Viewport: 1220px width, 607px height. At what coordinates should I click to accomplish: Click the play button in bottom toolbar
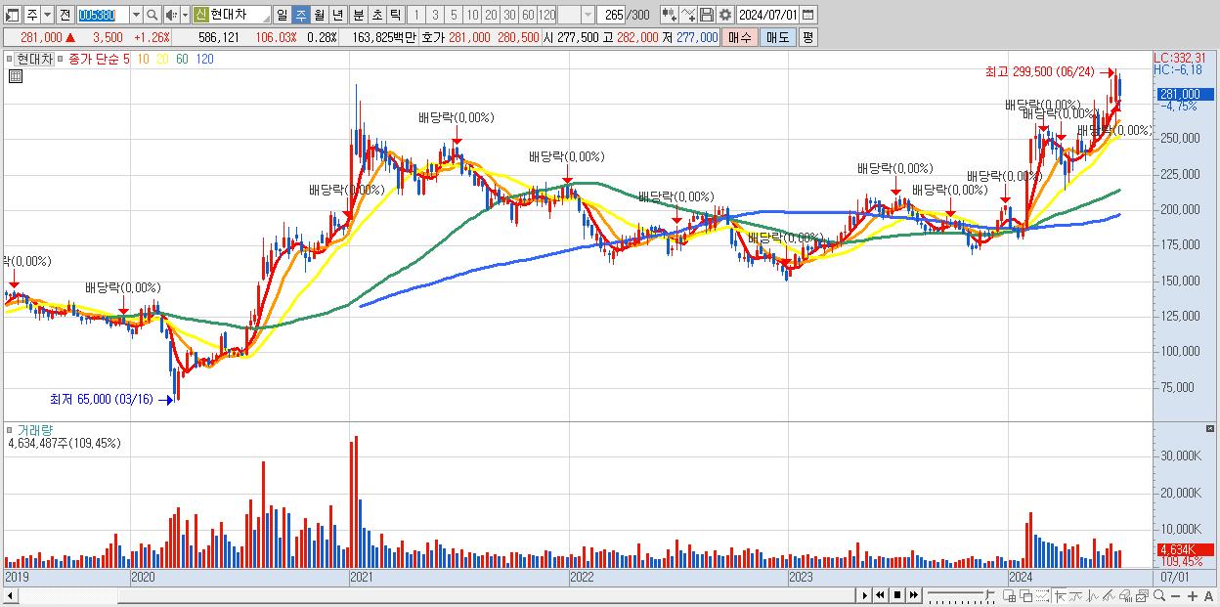864,595
